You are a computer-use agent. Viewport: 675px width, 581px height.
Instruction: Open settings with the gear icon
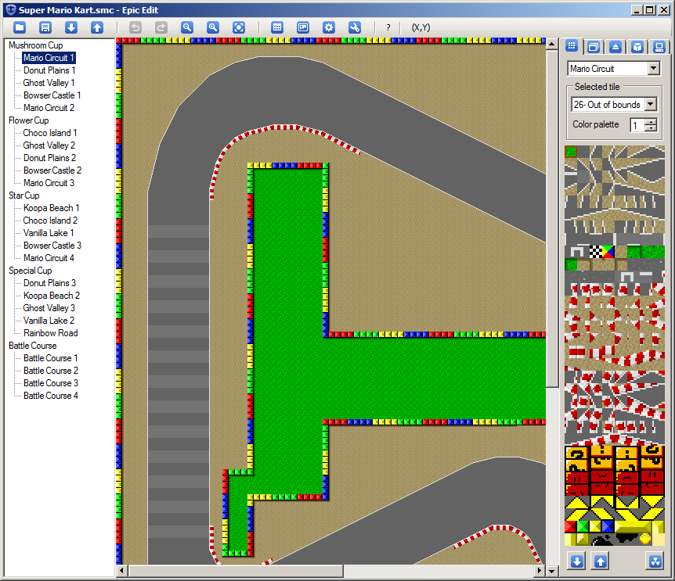[329, 27]
